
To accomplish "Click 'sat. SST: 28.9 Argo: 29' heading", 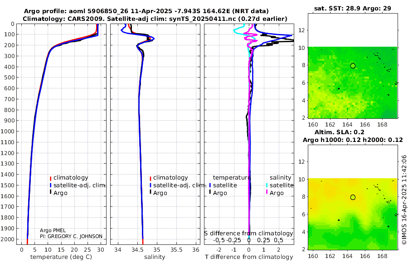I will [353, 8].
